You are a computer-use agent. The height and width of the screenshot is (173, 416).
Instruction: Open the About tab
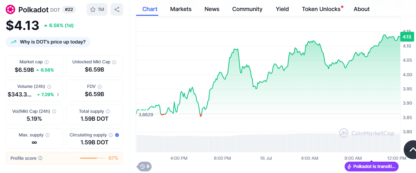(x=362, y=9)
